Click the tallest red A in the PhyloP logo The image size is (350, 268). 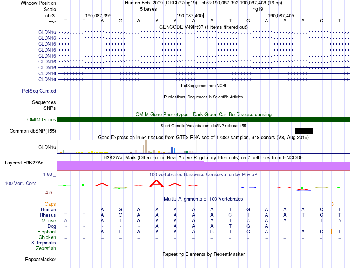tap(157, 183)
